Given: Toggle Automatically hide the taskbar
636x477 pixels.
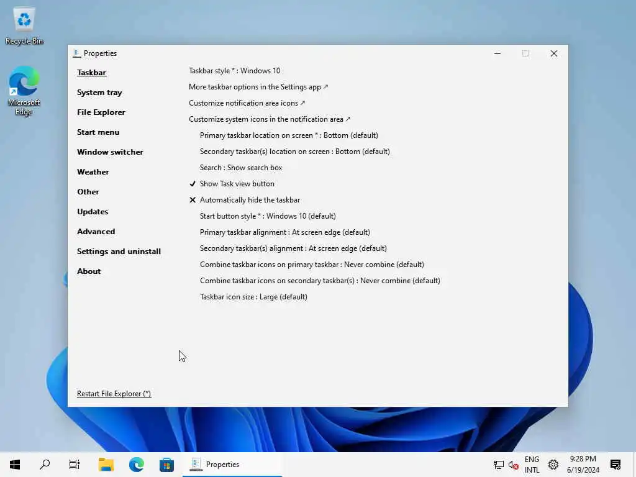Looking at the screenshot, I should 245,200.
